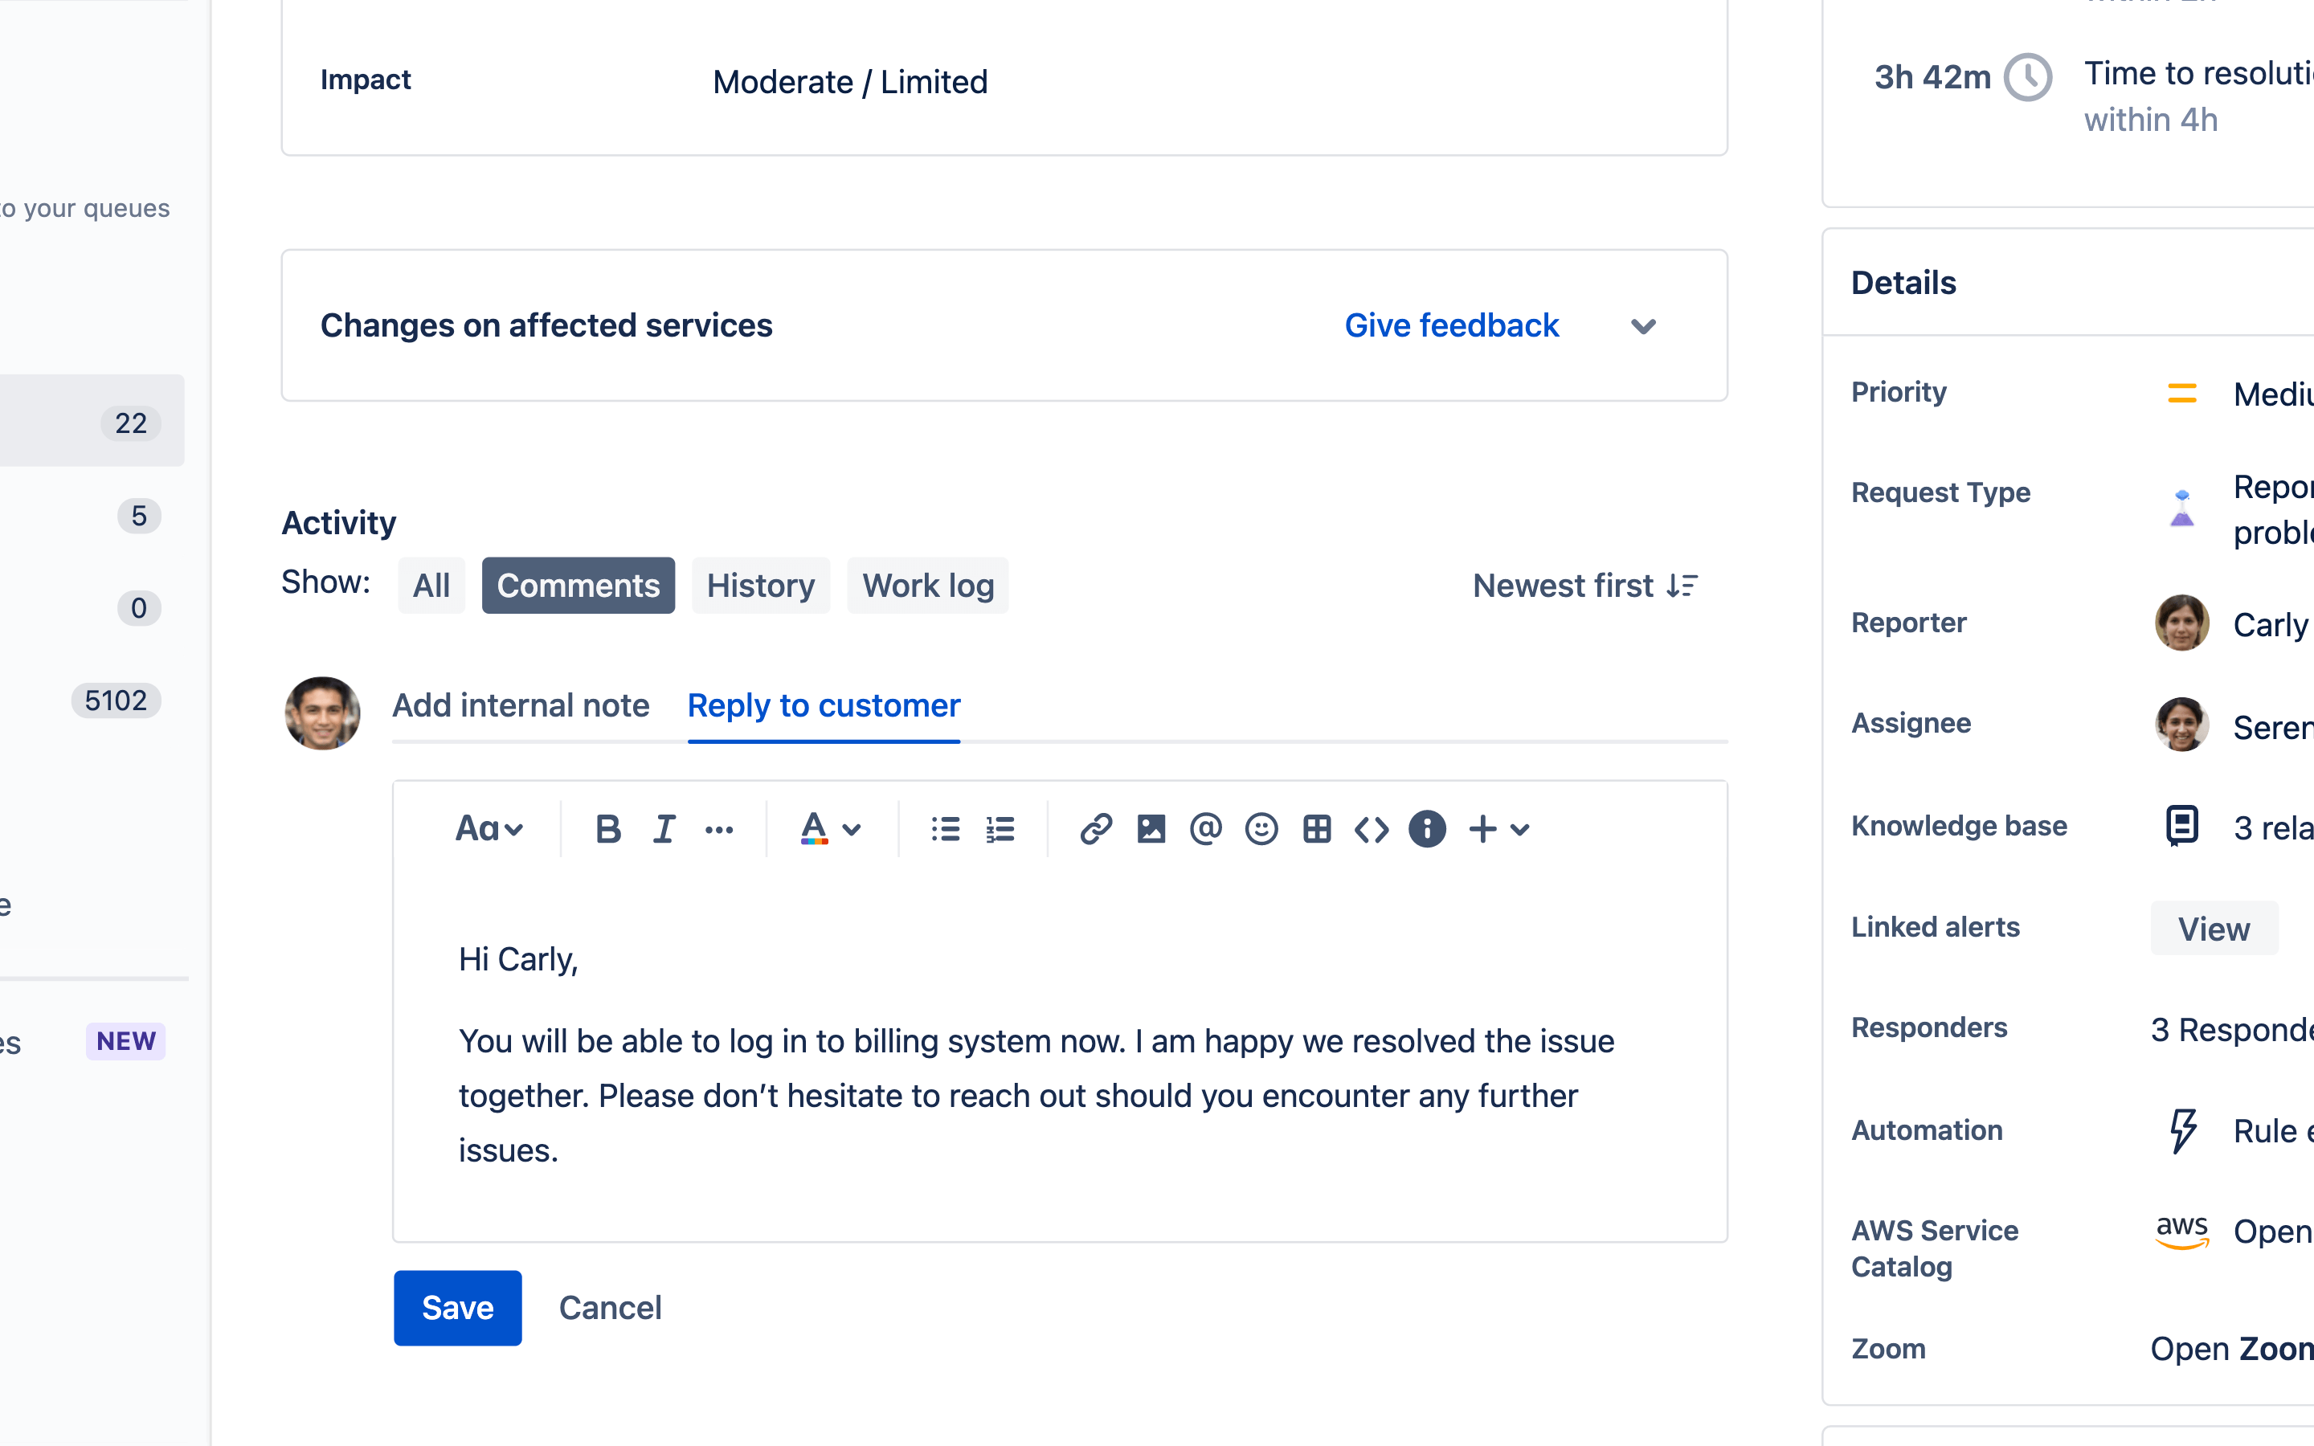Click the numbered list icon

(x=1000, y=828)
